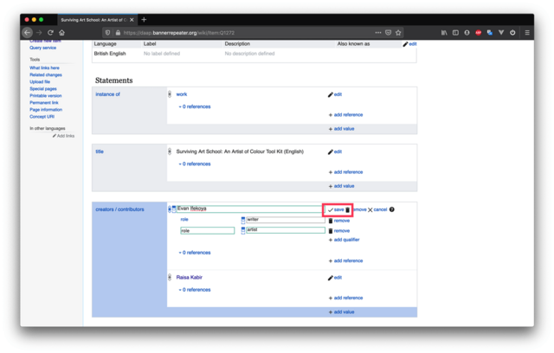
Task: Go to browser home page
Action: click(x=62, y=32)
